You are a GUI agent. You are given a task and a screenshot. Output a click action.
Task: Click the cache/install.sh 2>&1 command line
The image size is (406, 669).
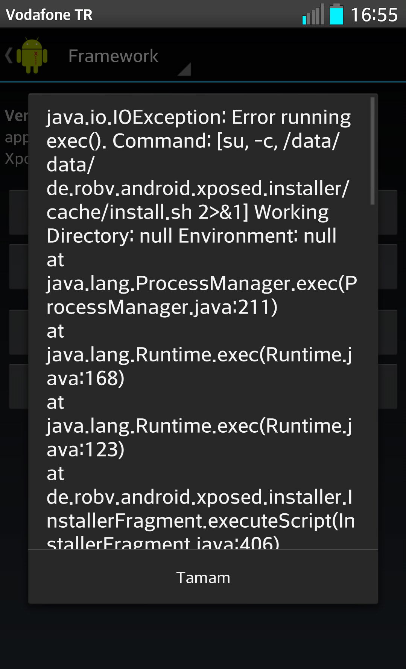click(187, 212)
